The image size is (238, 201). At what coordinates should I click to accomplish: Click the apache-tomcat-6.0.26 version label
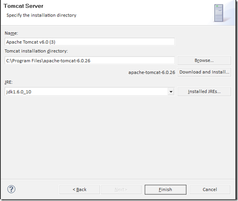click(152, 72)
